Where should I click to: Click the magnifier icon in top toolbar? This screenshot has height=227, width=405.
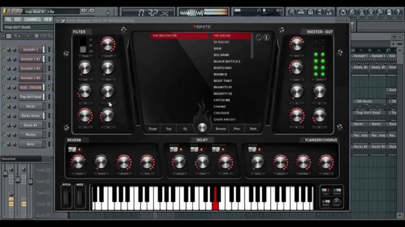pyautogui.click(x=380, y=12)
